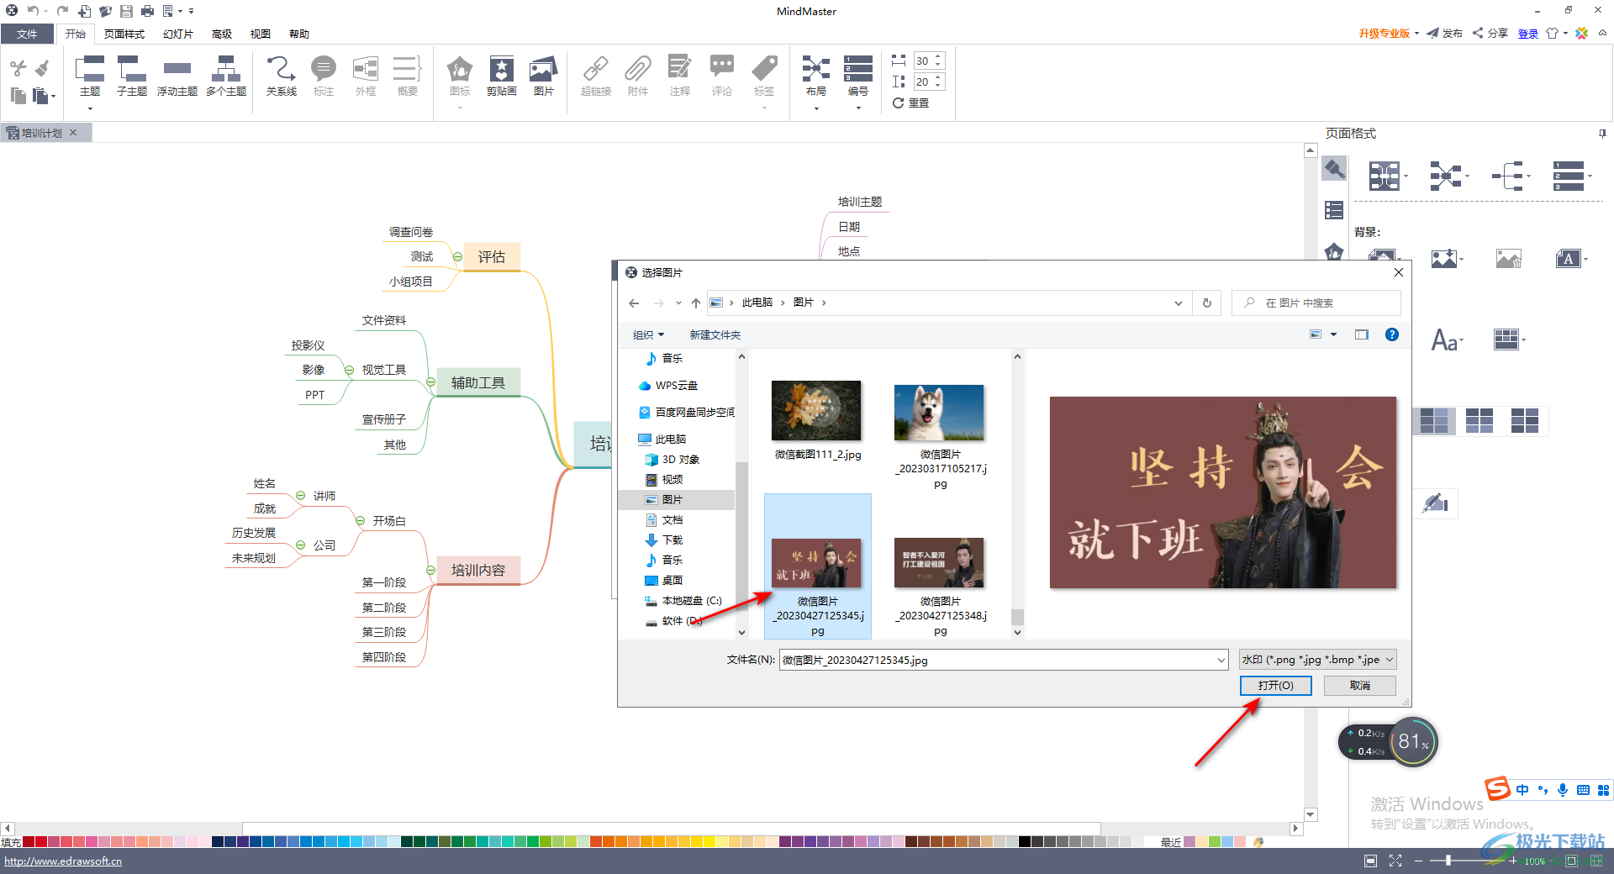Open the theme font Aa option
This screenshot has height=874, width=1614.
pyautogui.click(x=1445, y=340)
